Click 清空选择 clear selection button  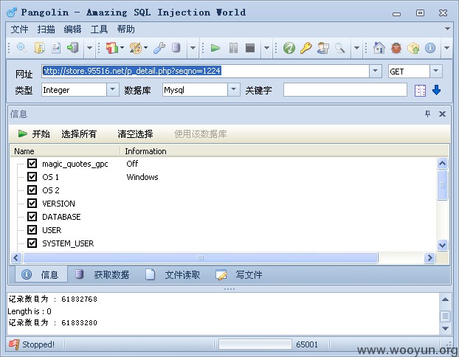[x=135, y=134]
